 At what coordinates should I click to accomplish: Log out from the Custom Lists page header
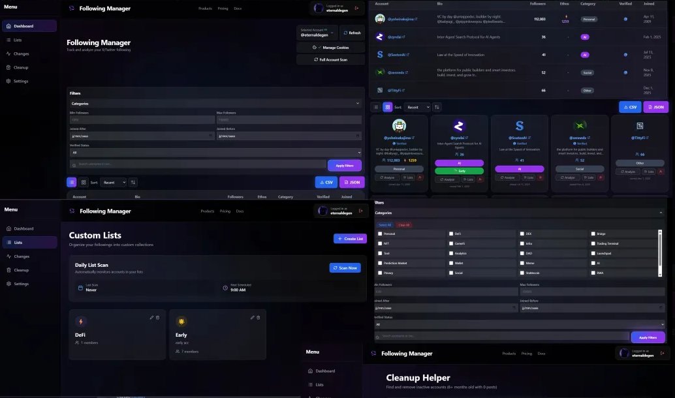pyautogui.click(x=361, y=211)
